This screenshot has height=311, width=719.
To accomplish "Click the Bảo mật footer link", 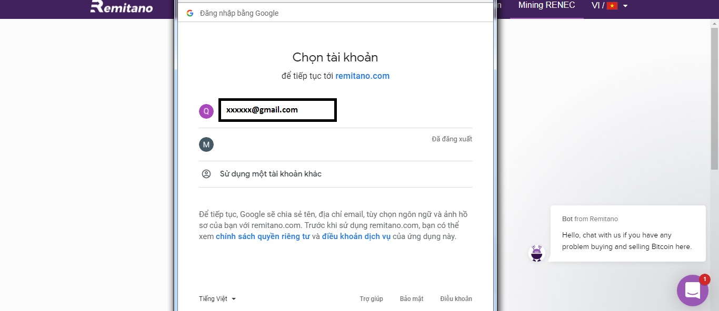I will coord(412,299).
